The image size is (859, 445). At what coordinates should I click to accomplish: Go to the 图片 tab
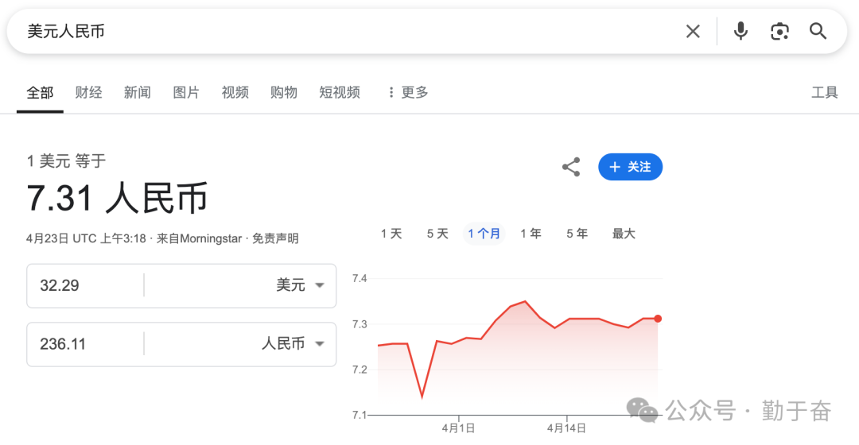click(186, 92)
